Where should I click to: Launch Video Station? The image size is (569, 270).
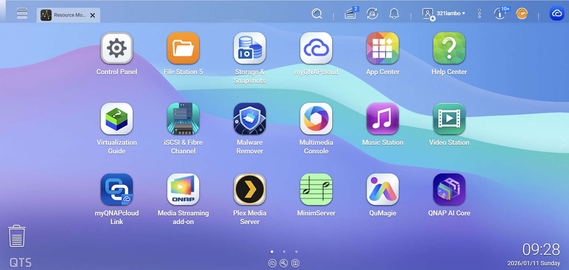[449, 119]
